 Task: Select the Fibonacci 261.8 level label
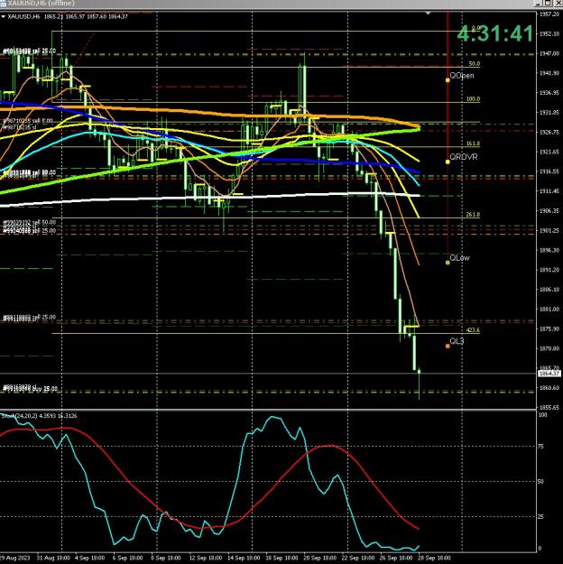(x=473, y=215)
